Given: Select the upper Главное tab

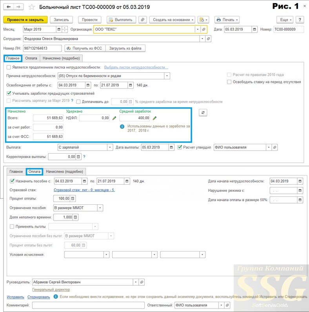Looking at the screenshot, I should tap(13, 58).
